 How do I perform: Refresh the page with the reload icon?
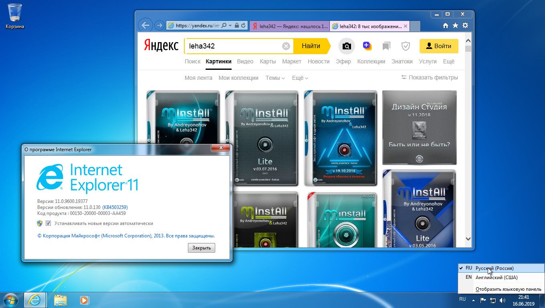[x=243, y=25]
